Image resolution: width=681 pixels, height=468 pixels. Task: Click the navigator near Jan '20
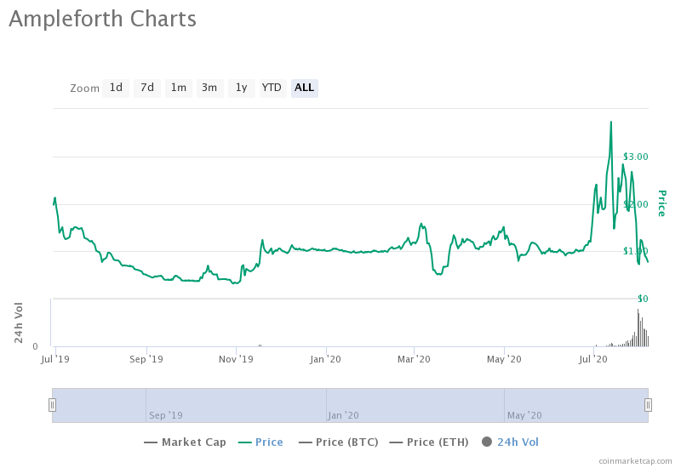(343, 415)
